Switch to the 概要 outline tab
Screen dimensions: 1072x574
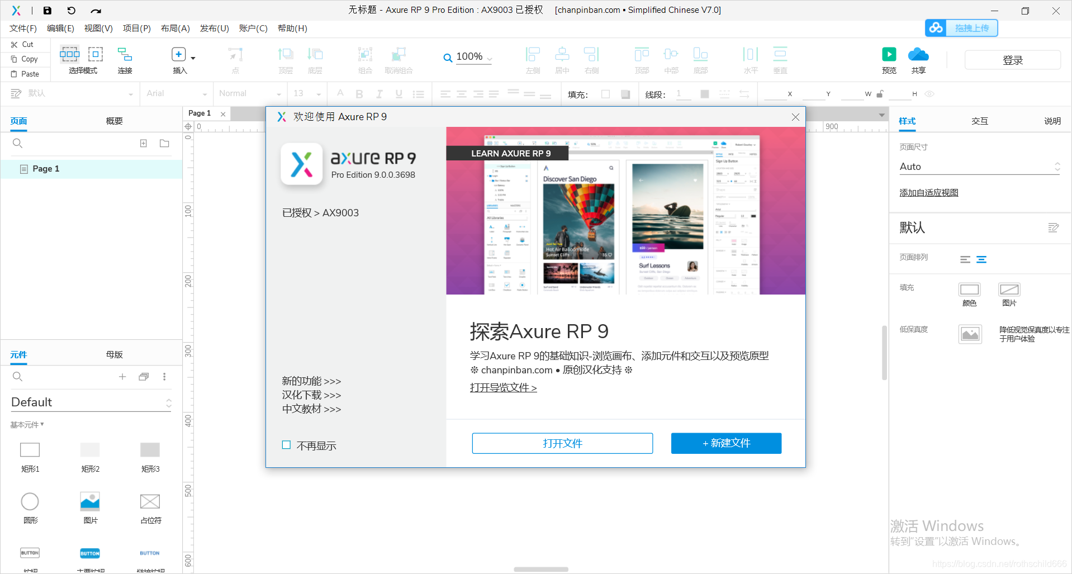point(114,121)
